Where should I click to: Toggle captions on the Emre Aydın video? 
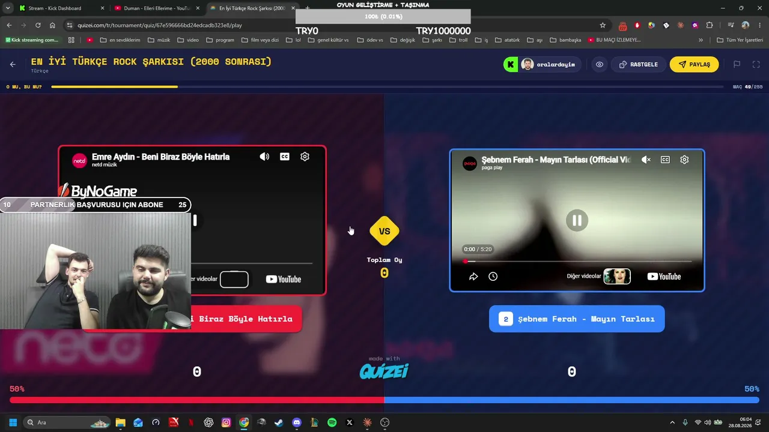(x=285, y=157)
